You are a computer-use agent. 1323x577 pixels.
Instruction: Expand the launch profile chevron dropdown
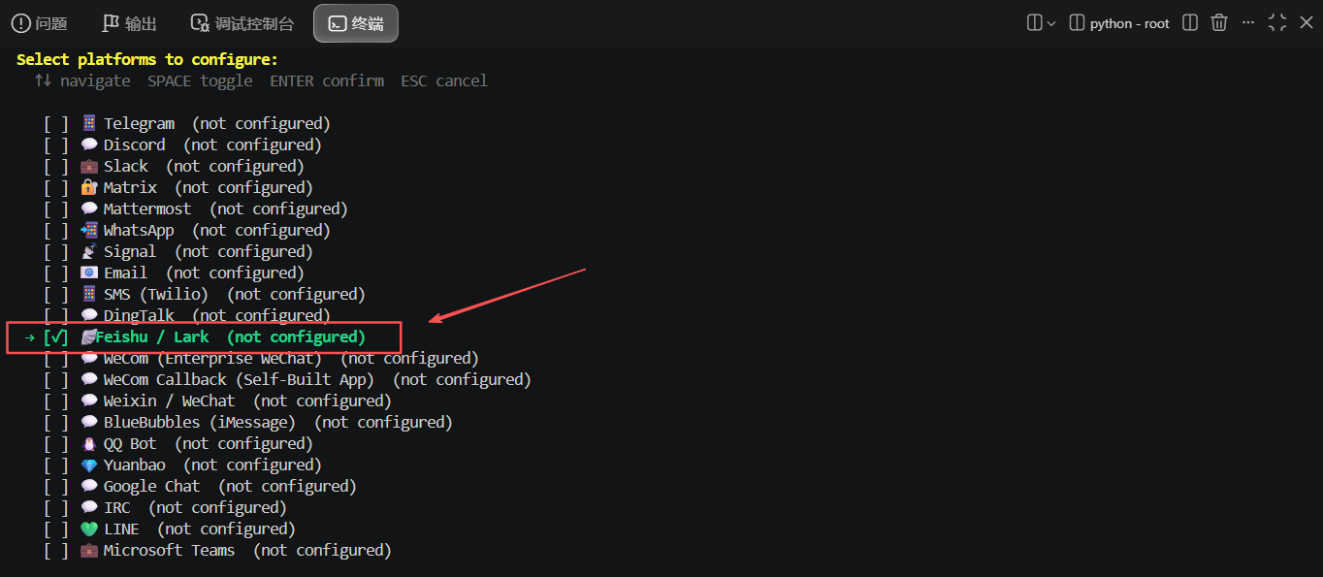[x=1051, y=23]
